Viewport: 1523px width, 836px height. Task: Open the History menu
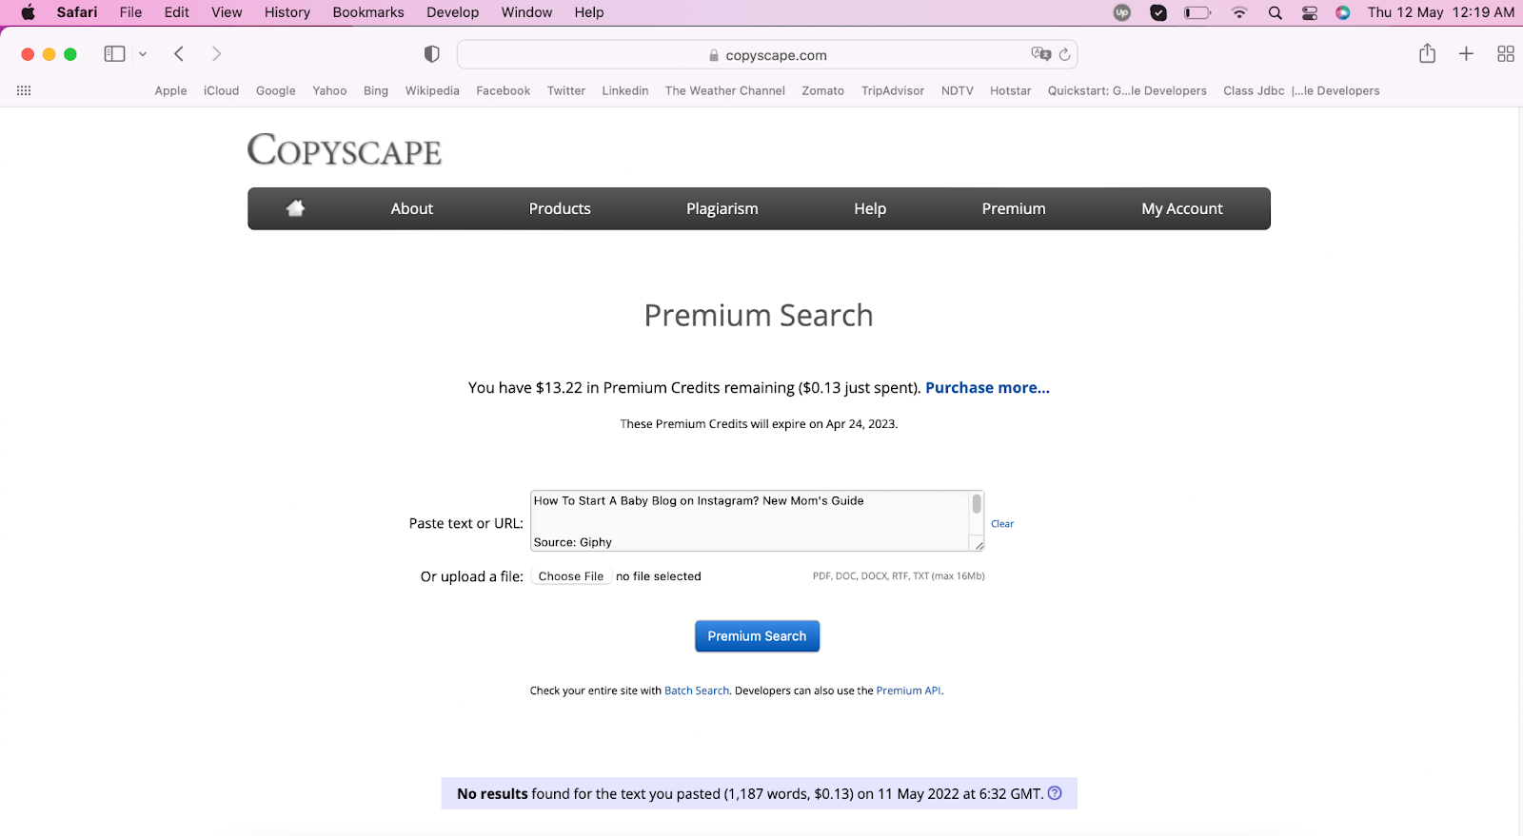[287, 12]
